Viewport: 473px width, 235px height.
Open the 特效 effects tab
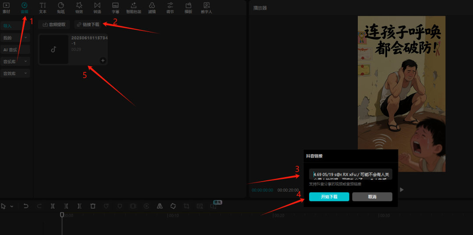pyautogui.click(x=79, y=8)
